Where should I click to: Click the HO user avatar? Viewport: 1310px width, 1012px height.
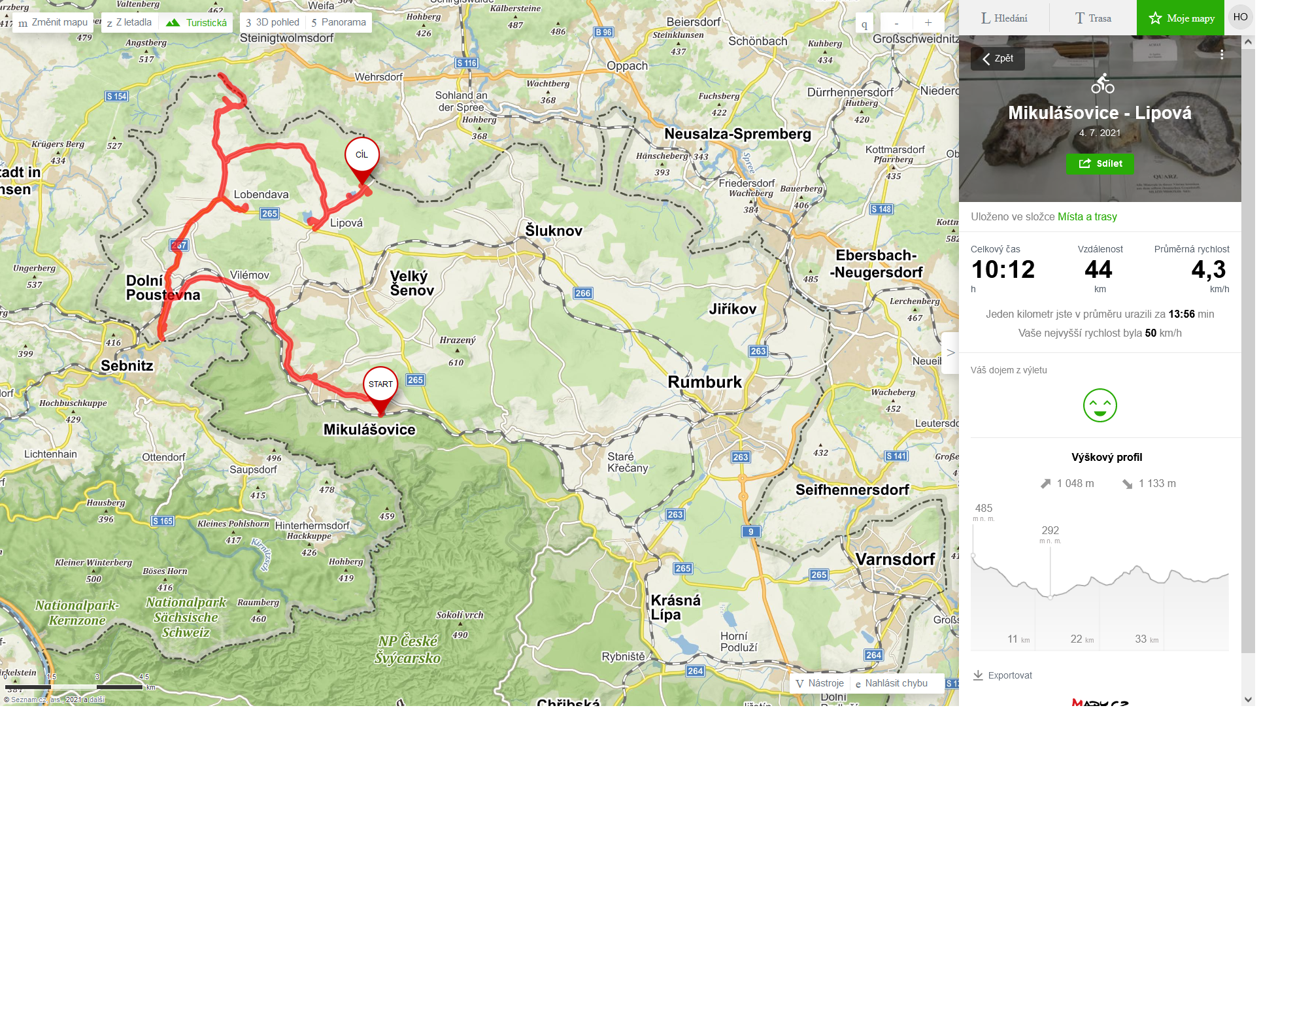point(1240,17)
